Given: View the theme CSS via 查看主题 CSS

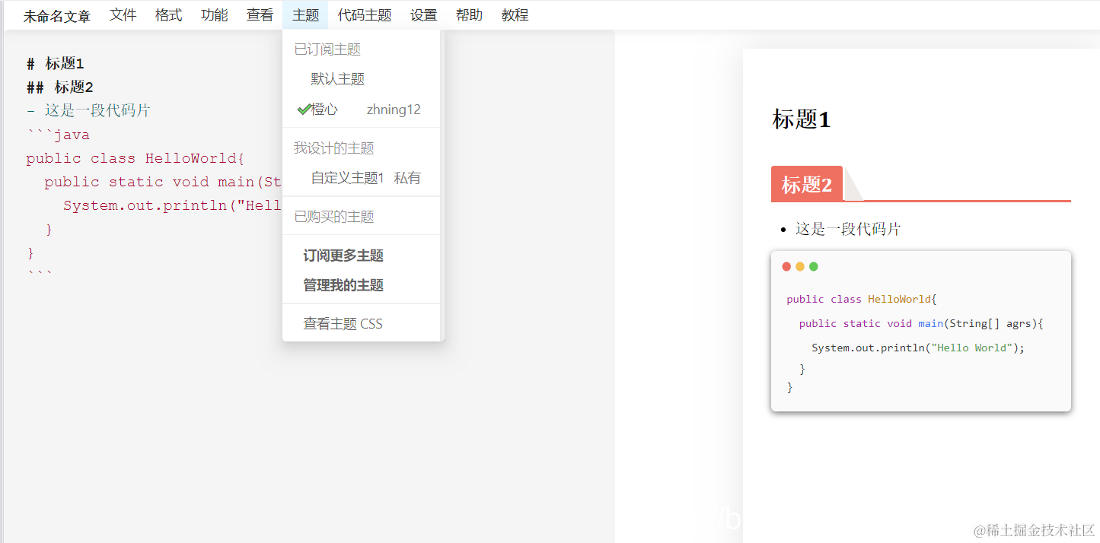Looking at the screenshot, I should coord(342,322).
